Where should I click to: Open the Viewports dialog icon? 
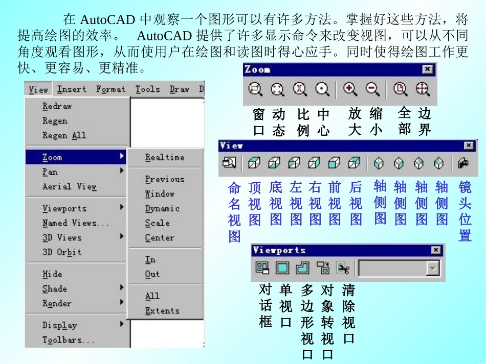click(262, 268)
